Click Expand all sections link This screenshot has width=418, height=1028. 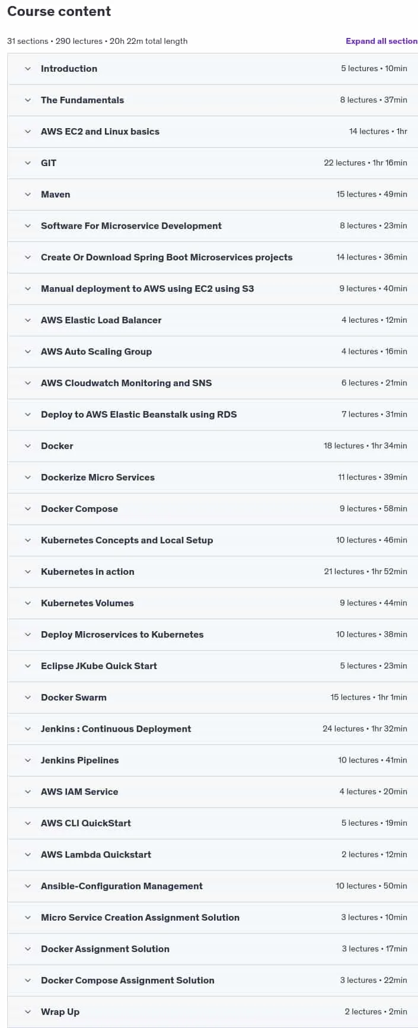(382, 41)
